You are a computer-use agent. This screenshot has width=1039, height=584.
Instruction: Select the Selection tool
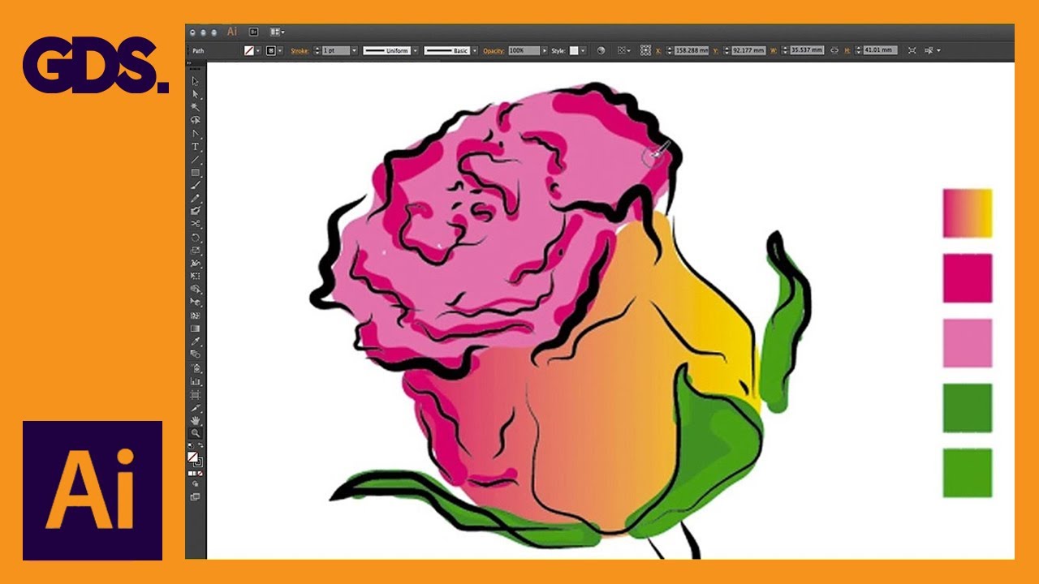tap(196, 81)
